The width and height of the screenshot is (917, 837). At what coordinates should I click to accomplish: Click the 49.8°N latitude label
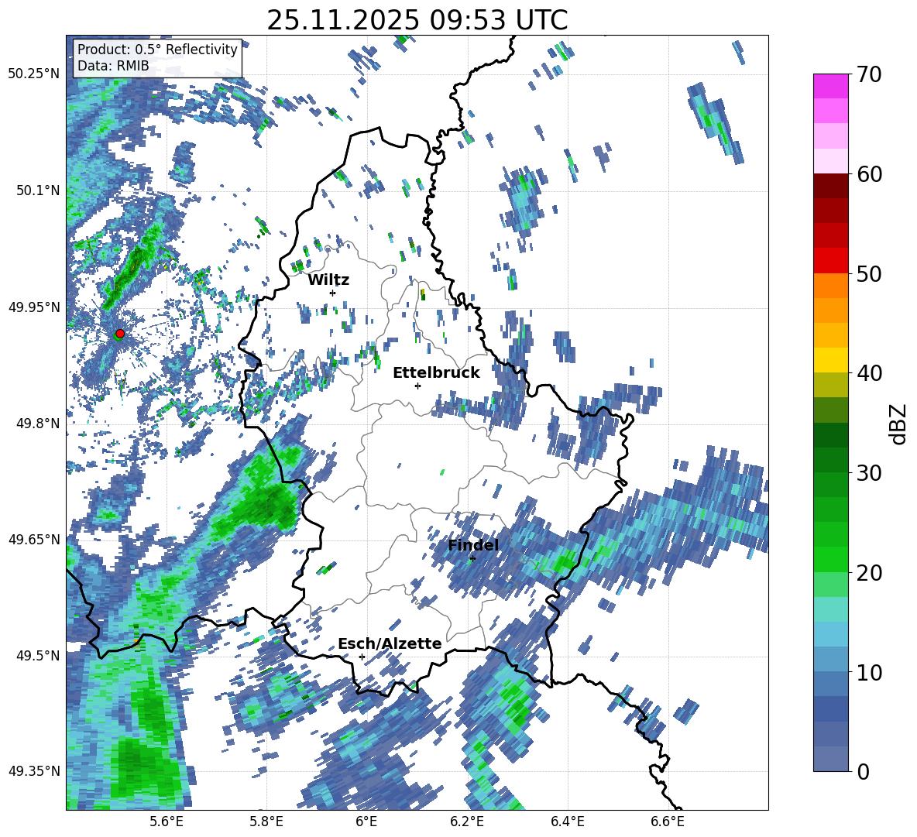(x=38, y=424)
